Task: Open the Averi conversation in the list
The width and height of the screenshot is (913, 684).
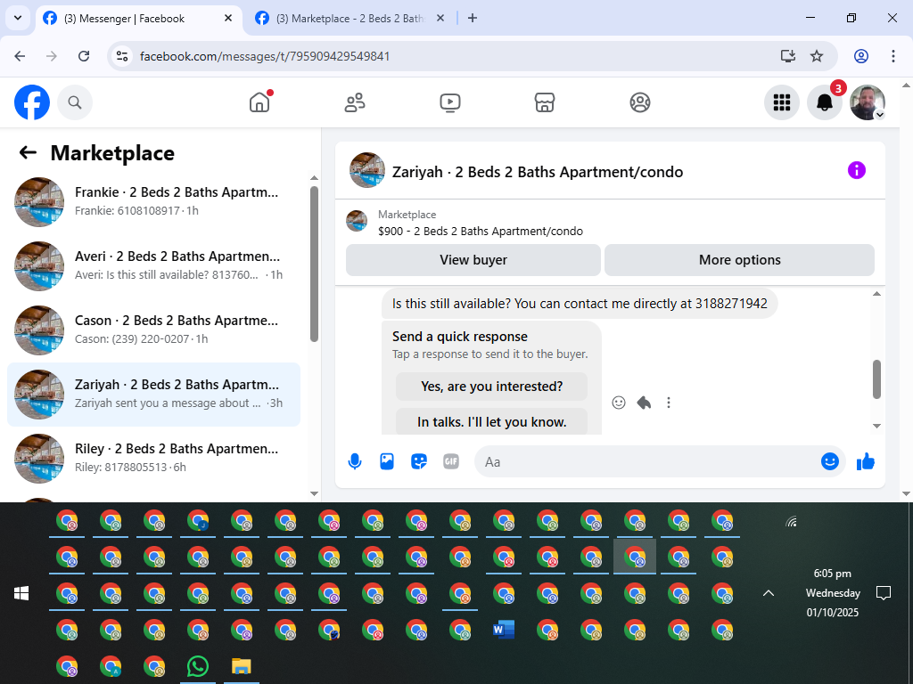Action: coord(153,265)
